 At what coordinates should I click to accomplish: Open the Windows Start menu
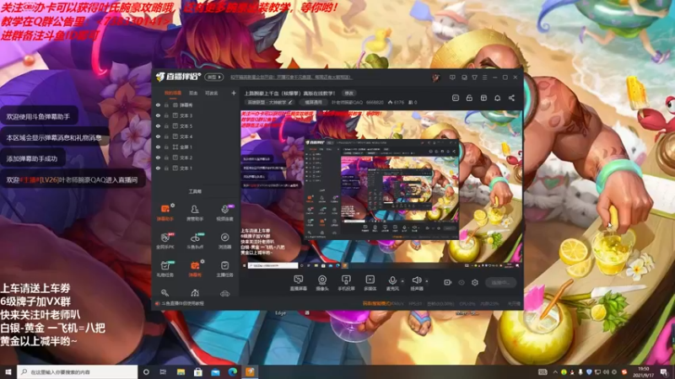tap(8, 371)
